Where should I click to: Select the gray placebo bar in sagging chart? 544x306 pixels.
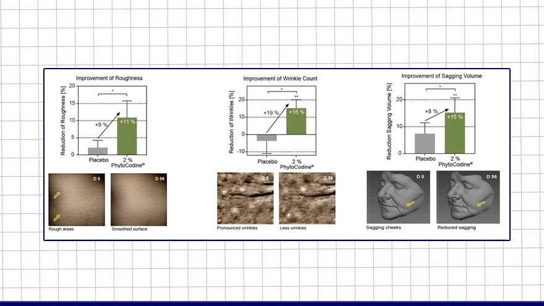click(425, 143)
